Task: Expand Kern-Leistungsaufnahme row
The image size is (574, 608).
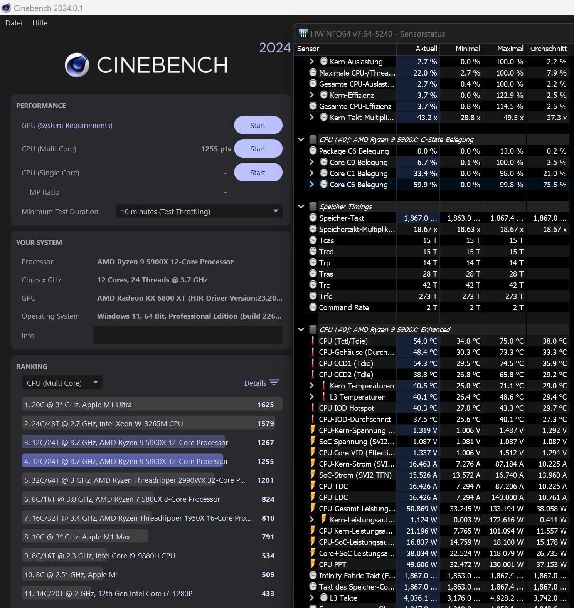Action: pyautogui.click(x=311, y=519)
